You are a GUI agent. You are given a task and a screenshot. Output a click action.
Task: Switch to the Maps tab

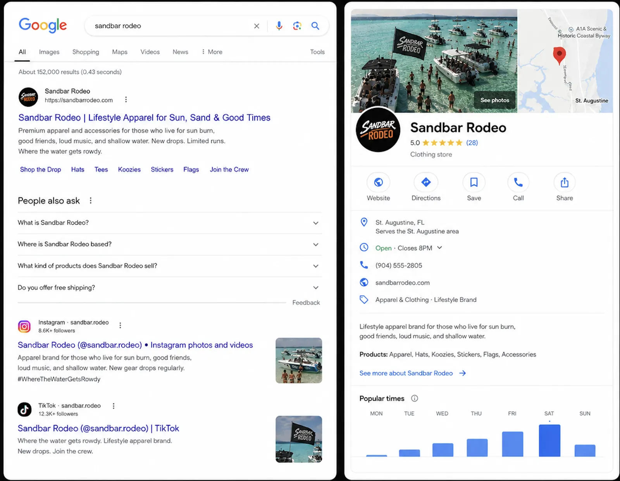(120, 52)
